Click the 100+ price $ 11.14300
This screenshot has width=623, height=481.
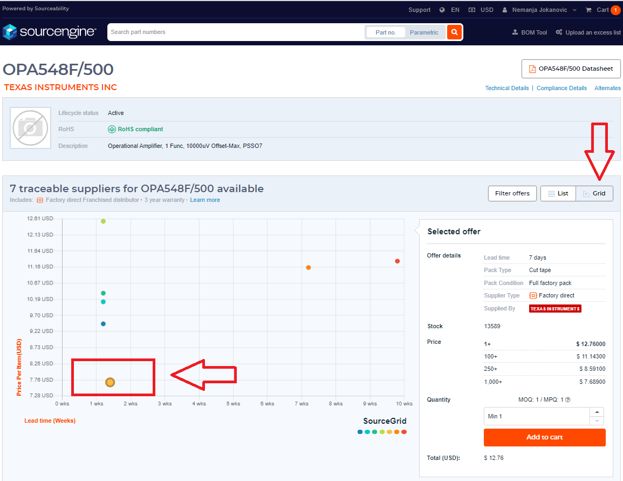591,357
